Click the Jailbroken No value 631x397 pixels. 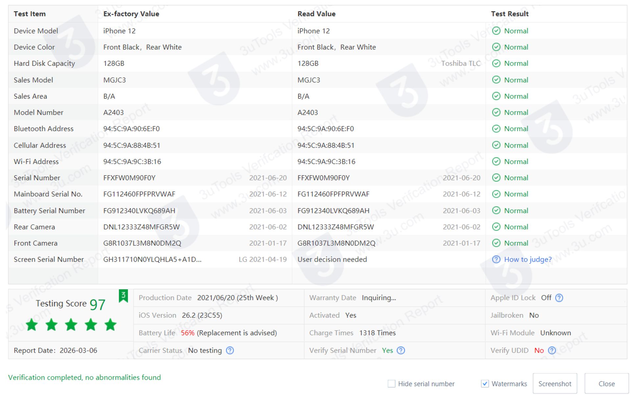534,315
